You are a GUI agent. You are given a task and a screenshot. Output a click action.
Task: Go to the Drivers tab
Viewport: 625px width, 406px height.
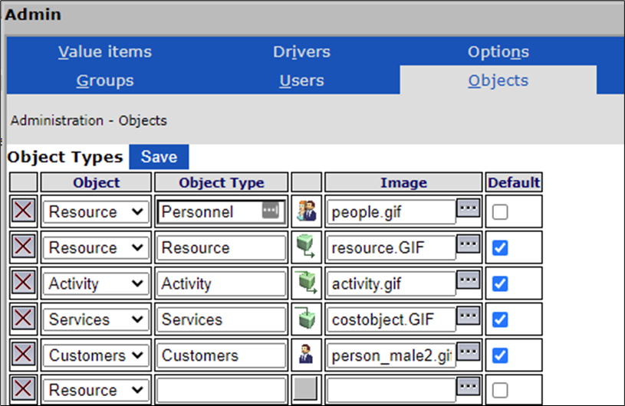[301, 52]
